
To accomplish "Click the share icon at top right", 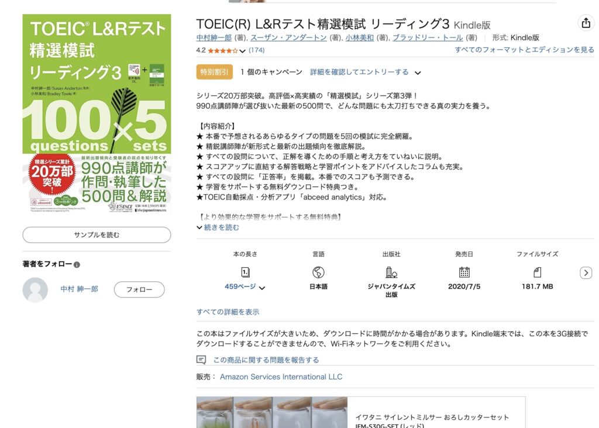I will [586, 23].
